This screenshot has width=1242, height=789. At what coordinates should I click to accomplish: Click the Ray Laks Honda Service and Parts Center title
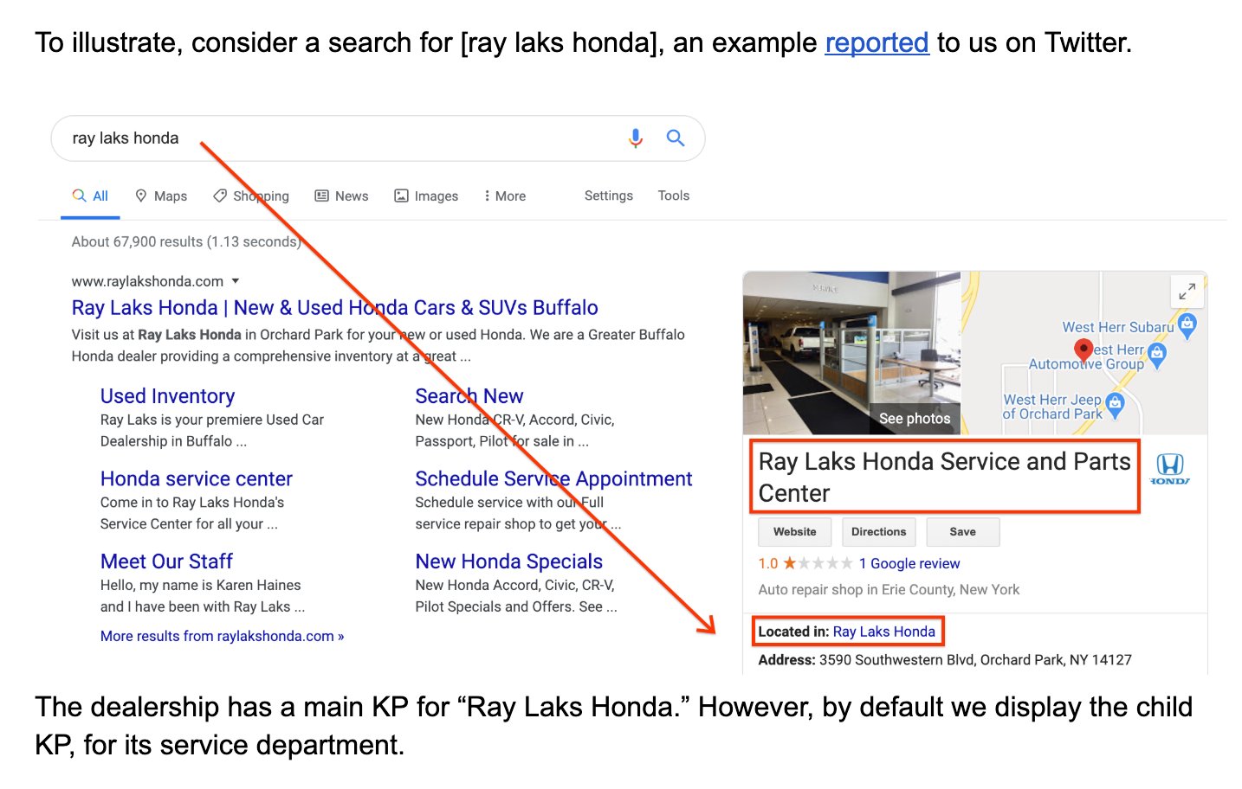(944, 478)
